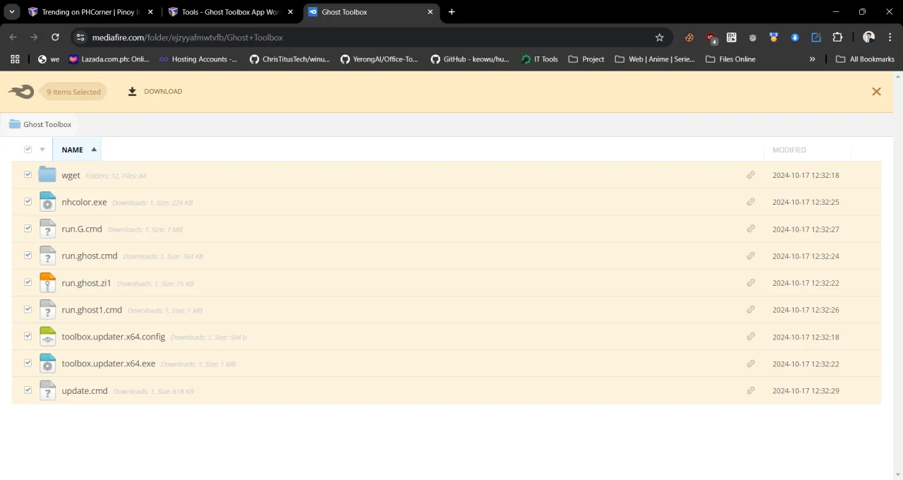Image resolution: width=903 pixels, height=480 pixels.
Task: Copy share link for run.ghost.cmd
Action: pos(751,256)
